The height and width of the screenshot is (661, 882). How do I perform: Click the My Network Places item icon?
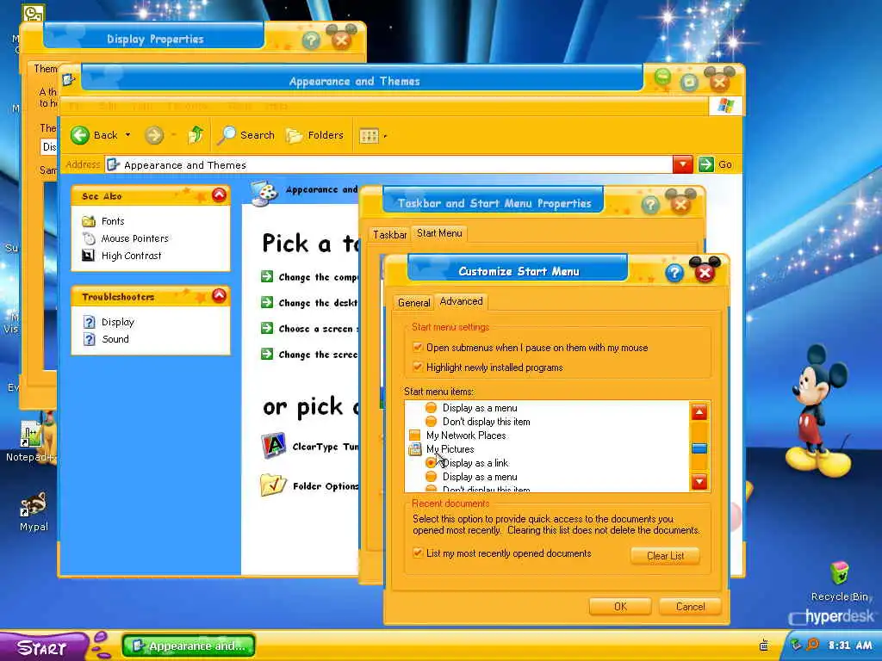pyautogui.click(x=415, y=435)
